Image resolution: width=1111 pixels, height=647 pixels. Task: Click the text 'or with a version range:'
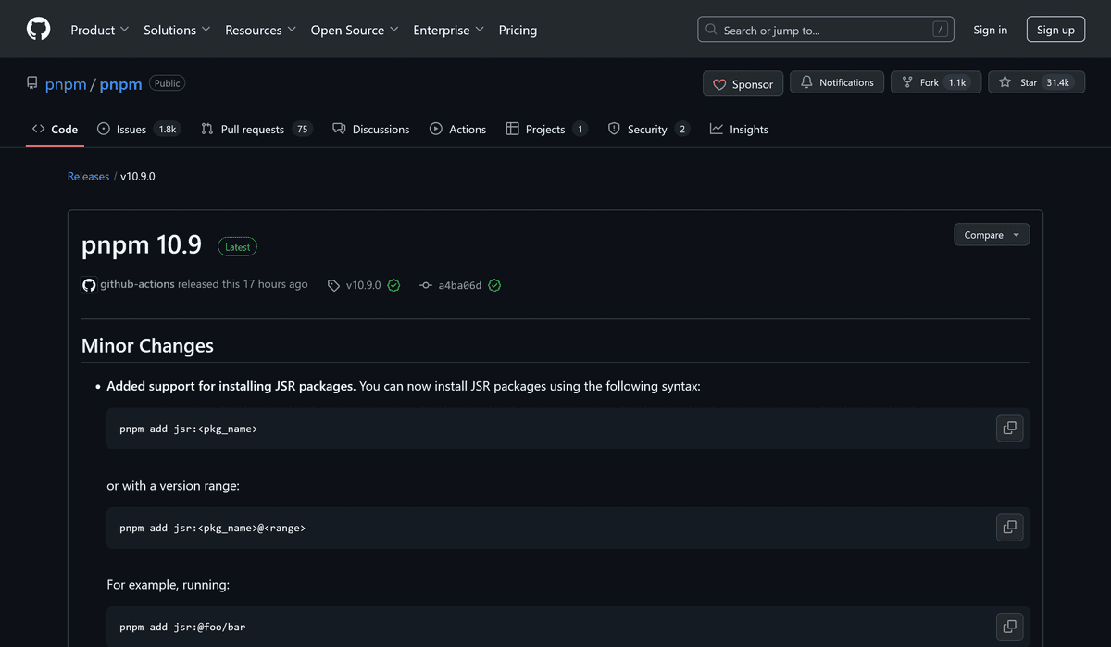point(173,485)
